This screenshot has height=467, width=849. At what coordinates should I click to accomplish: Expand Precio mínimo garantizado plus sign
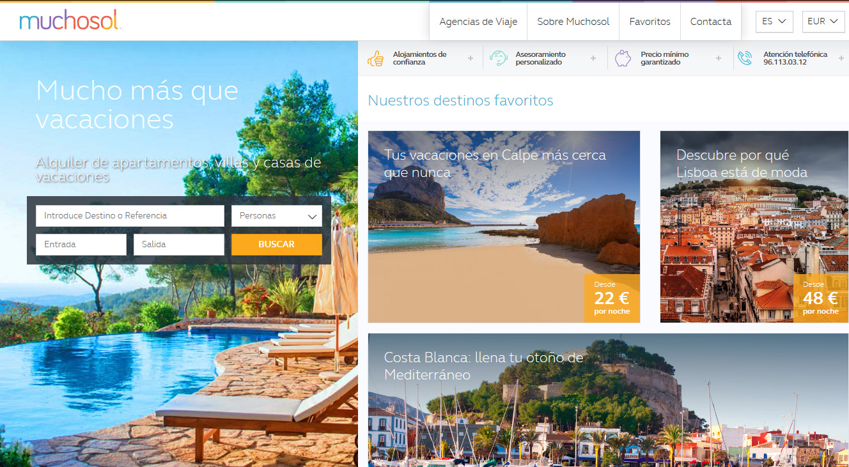[719, 58]
